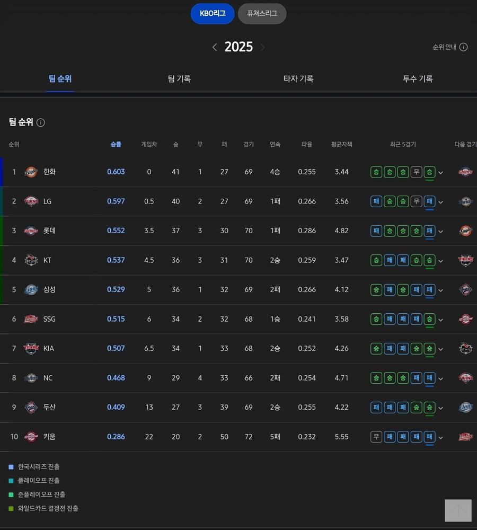Click the 무 draw badge in 키움 row
The height and width of the screenshot is (530, 477).
point(376,437)
